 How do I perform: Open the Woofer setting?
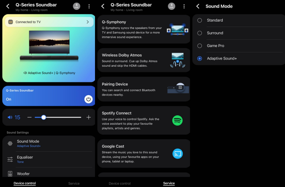[49, 172]
